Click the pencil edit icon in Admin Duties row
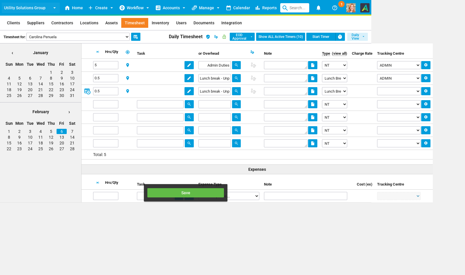465x275 pixels. tap(189, 65)
